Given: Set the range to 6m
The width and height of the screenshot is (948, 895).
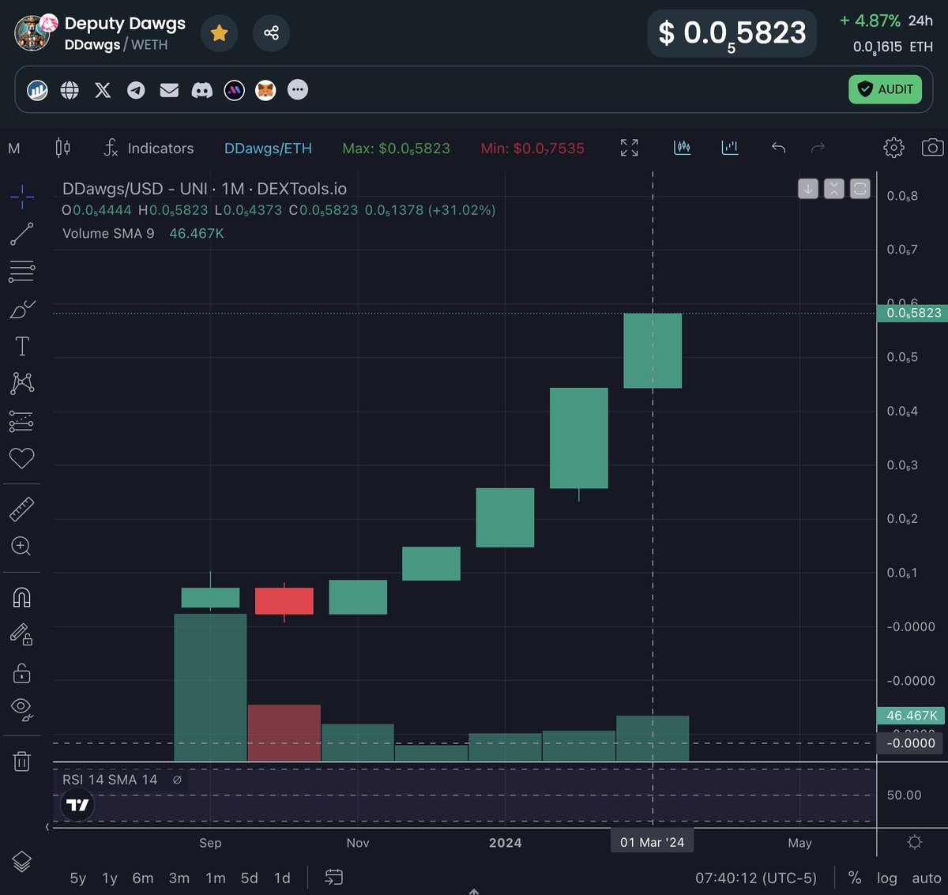Looking at the screenshot, I should click(x=143, y=878).
